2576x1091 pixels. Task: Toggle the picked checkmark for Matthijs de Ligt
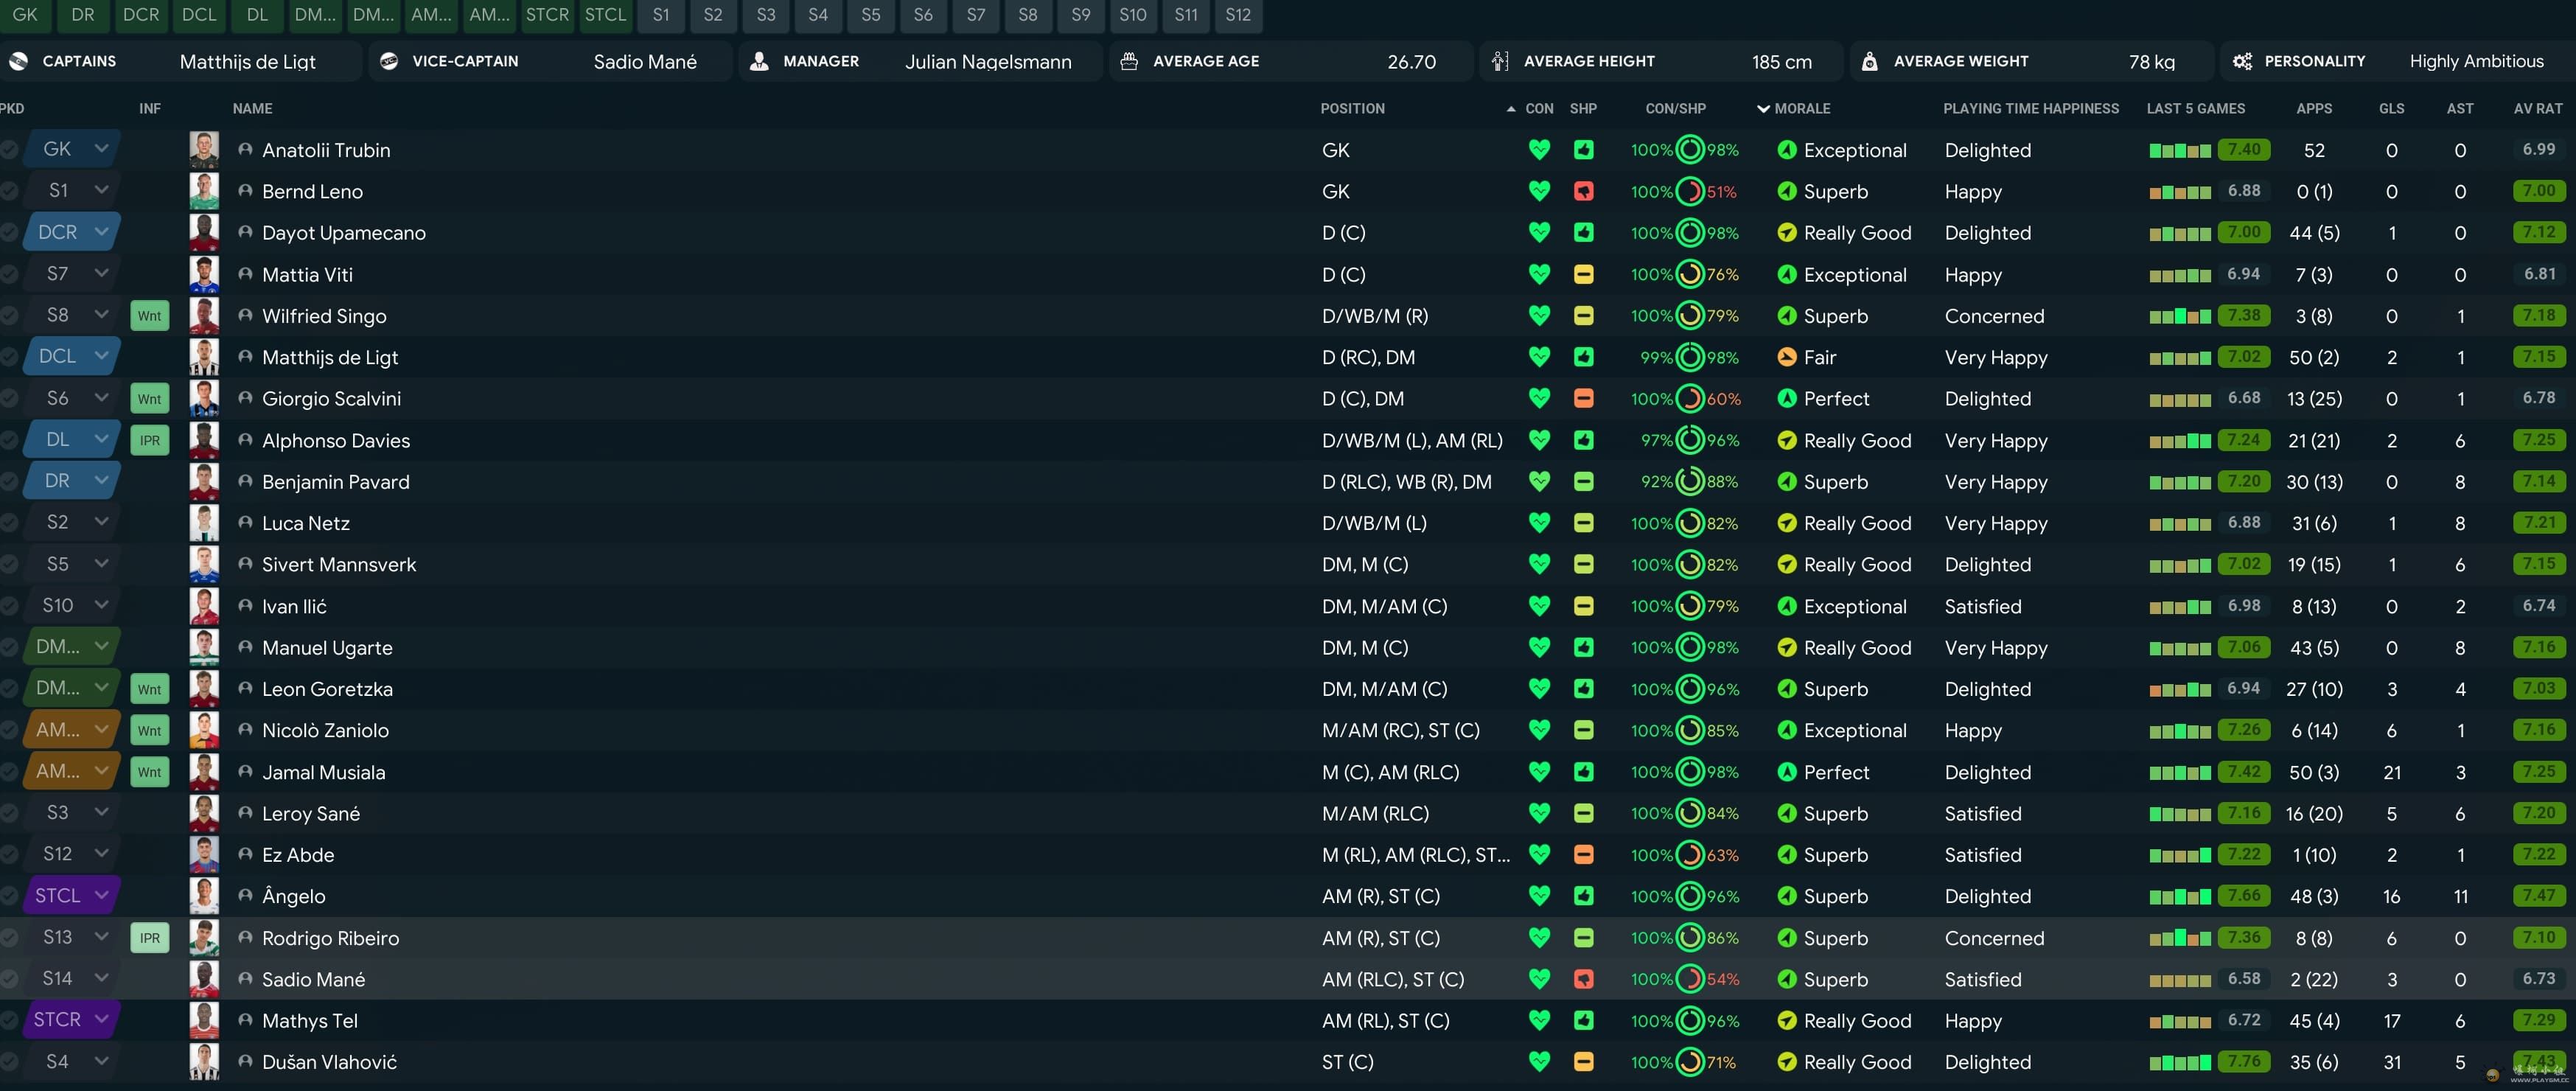tap(9, 357)
